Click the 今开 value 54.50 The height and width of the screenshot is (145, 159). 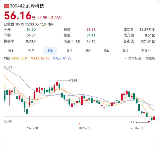click(31, 29)
